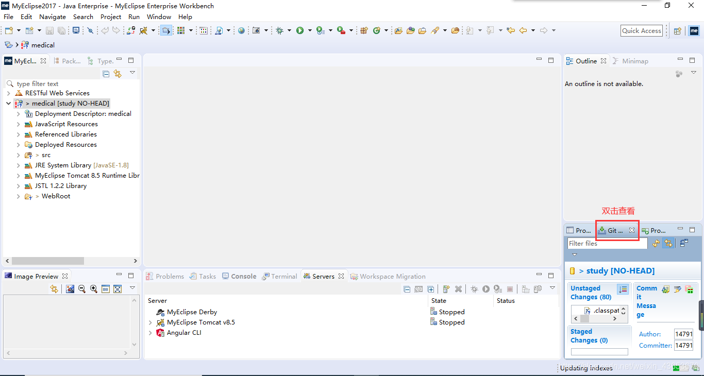The image size is (704, 376).
Task: Click Amend previous commit icon
Action: tap(665, 289)
